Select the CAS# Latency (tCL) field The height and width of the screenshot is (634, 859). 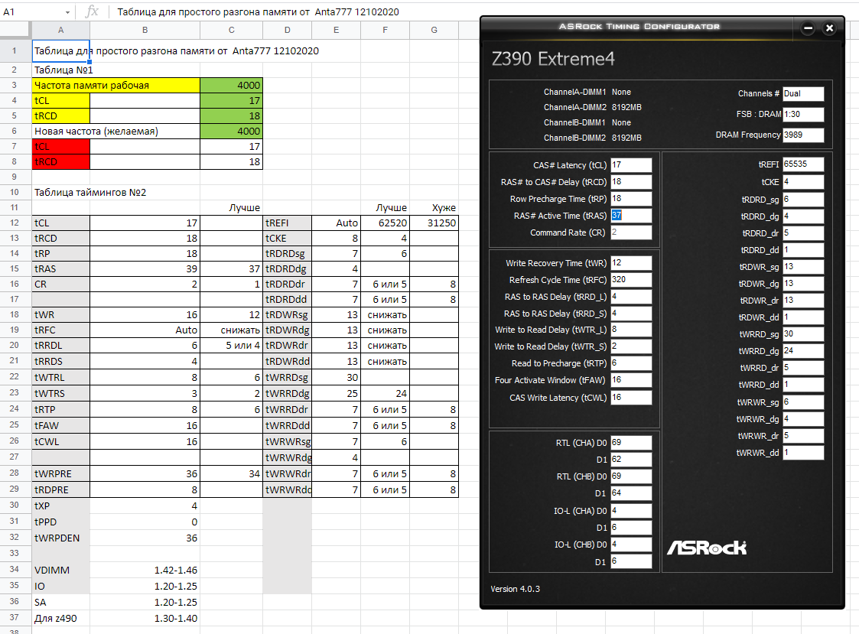631,165
